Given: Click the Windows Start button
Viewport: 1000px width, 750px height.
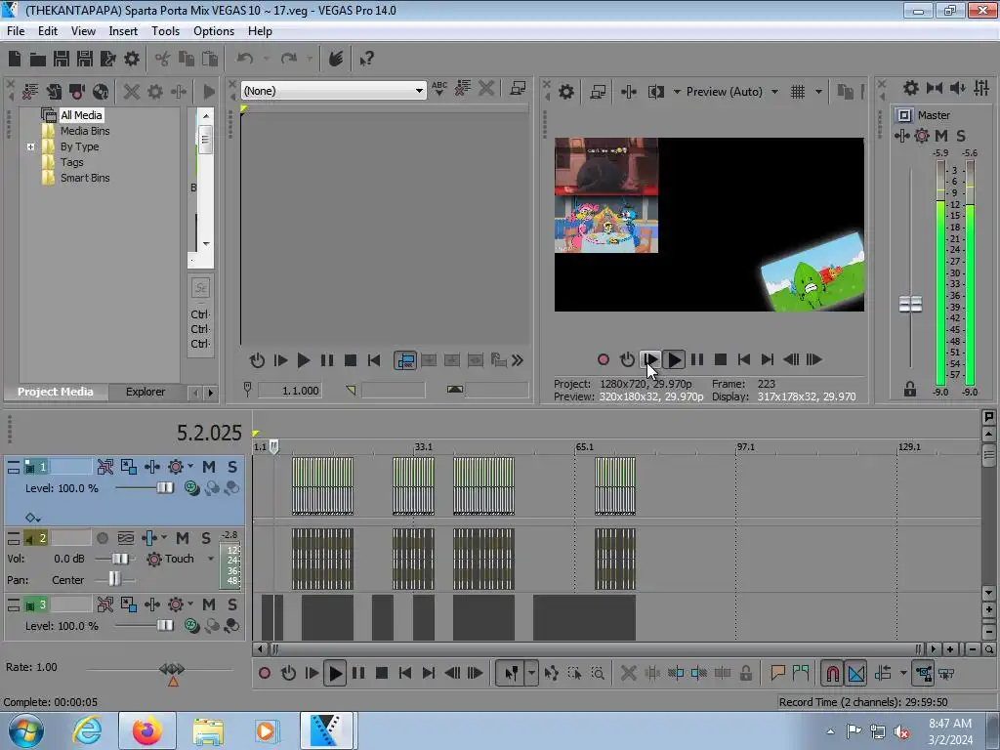Looking at the screenshot, I should coord(26,730).
